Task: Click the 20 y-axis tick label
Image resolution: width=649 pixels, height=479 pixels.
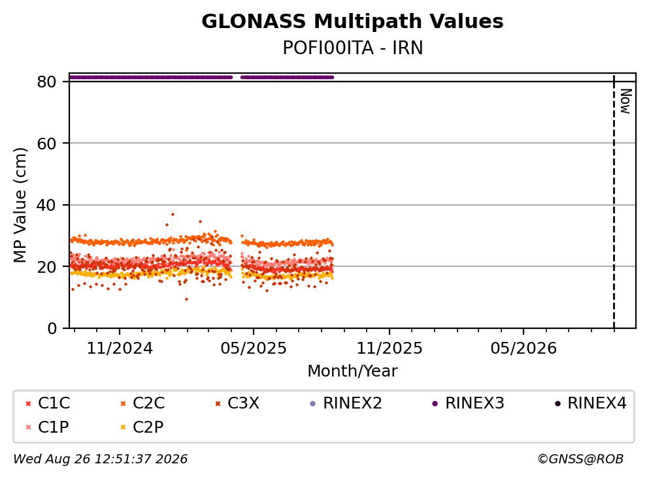Action: click(x=46, y=266)
